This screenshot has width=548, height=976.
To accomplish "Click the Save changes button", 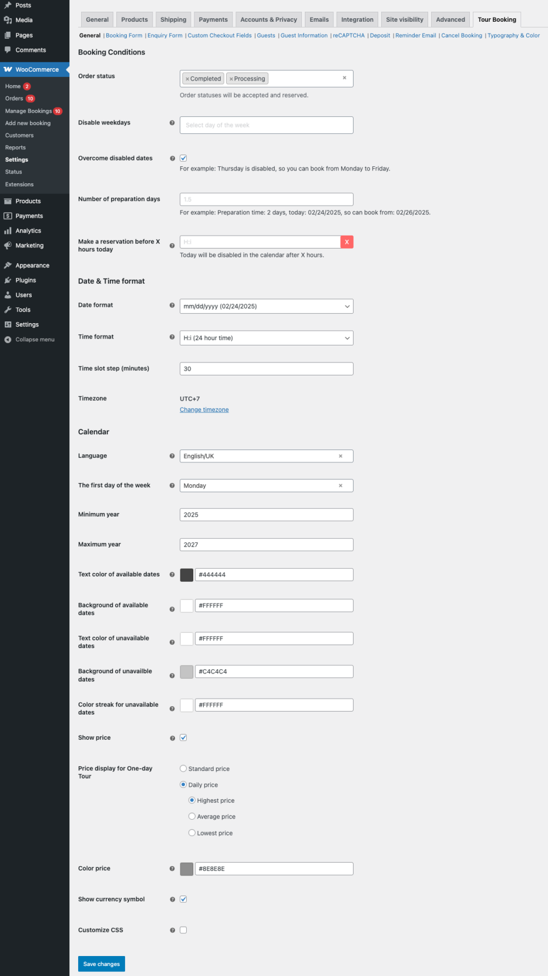I will [101, 964].
